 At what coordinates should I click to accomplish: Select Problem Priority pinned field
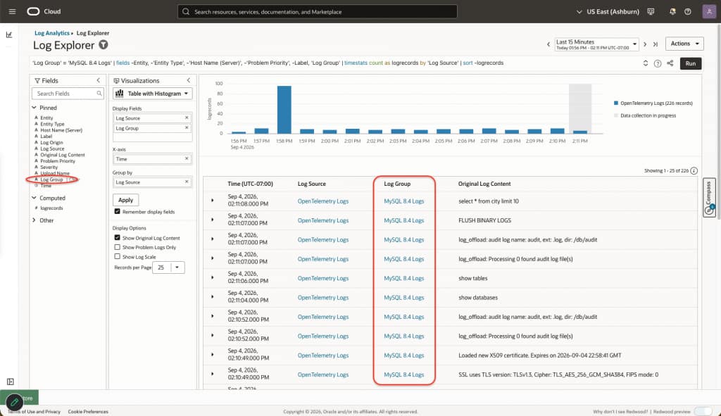point(58,161)
